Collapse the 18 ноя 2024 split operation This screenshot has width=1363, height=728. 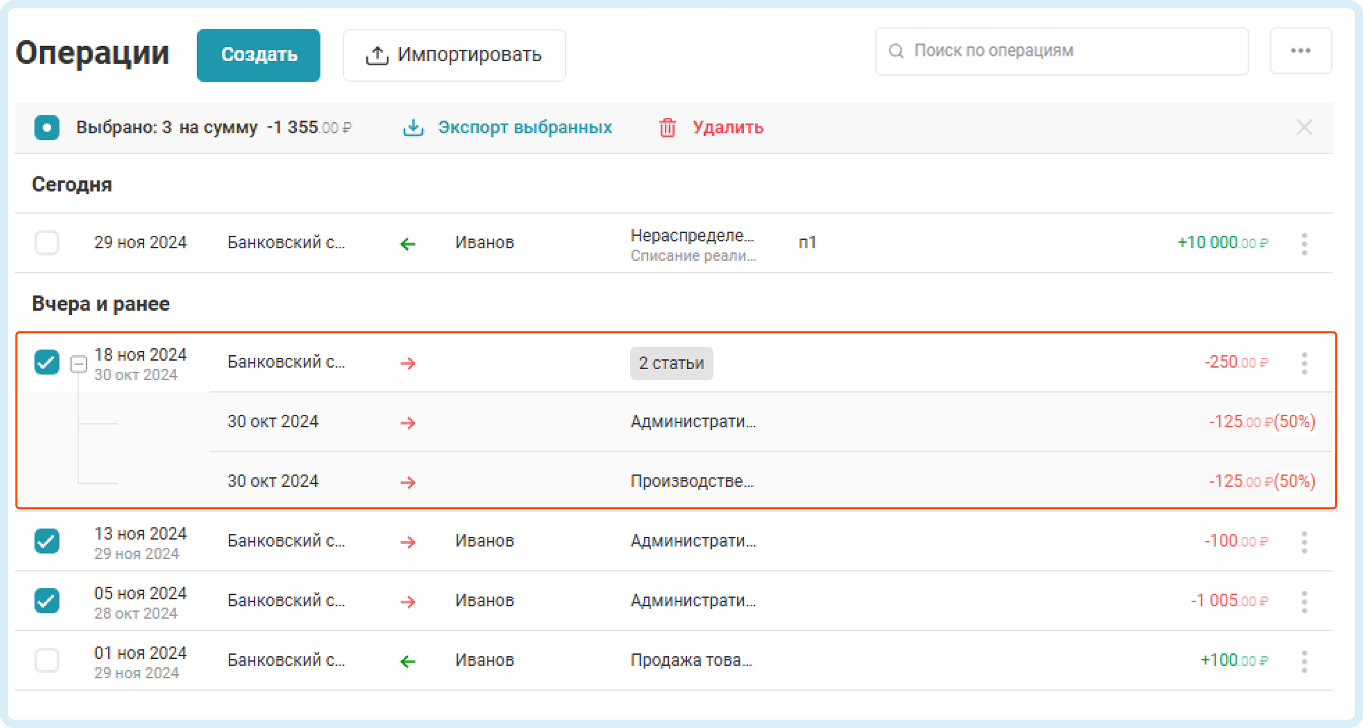click(79, 363)
